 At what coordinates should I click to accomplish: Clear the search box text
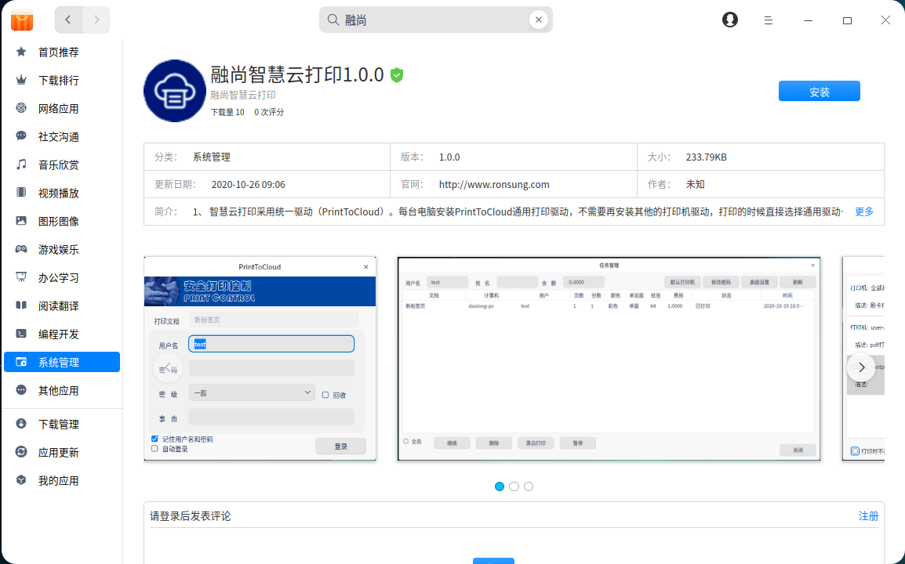coord(538,20)
